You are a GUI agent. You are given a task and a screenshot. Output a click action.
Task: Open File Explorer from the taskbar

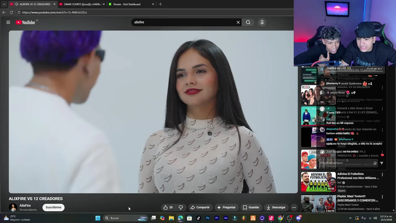(171, 218)
